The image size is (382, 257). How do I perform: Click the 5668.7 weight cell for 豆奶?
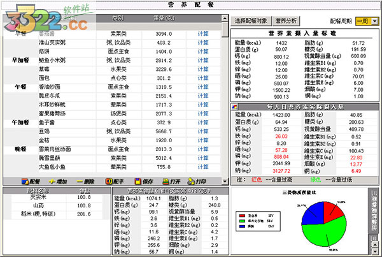tap(164, 131)
